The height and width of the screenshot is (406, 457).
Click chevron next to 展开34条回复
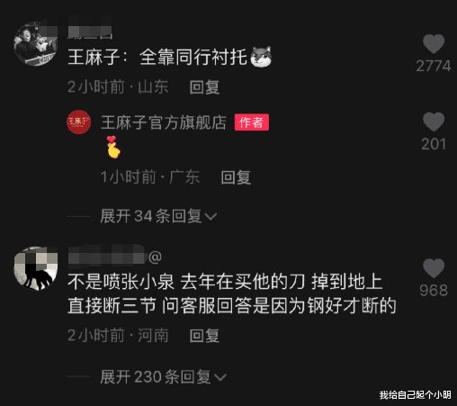(x=211, y=216)
